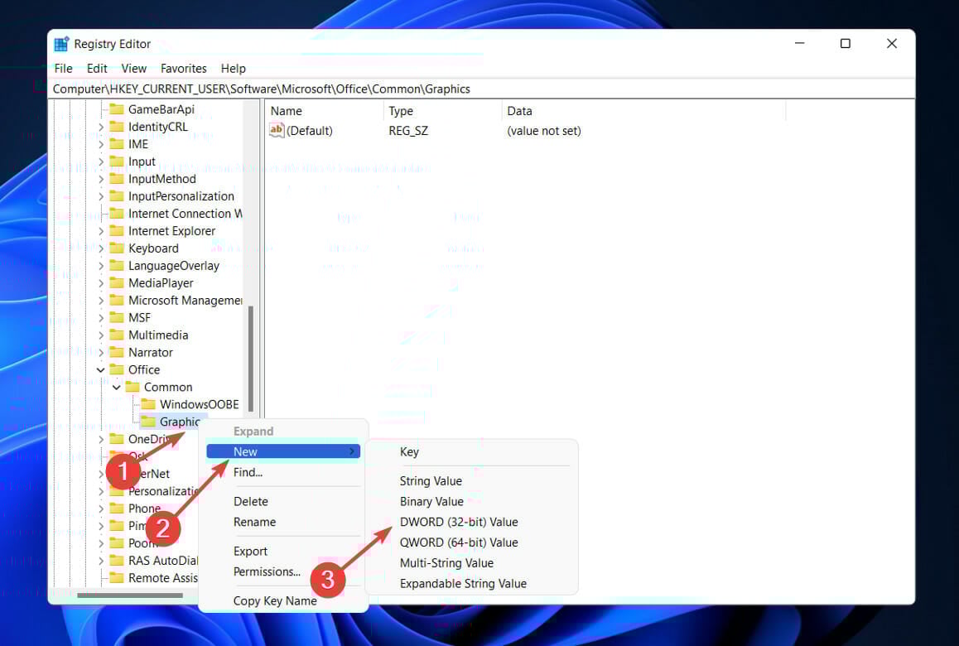
Task: Expand the IdentityCRL tree node
Action: point(101,127)
